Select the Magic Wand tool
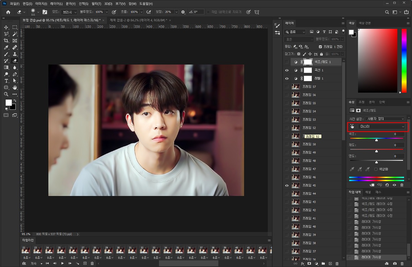The image size is (412, 267). [15, 34]
